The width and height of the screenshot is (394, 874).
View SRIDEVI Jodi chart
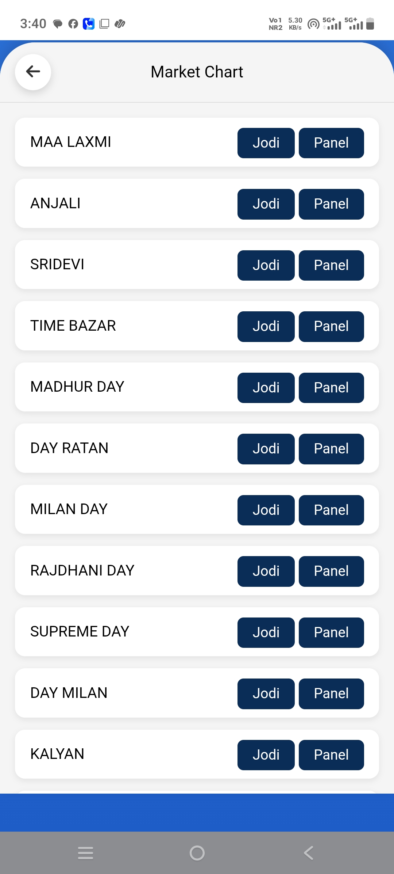click(x=266, y=265)
